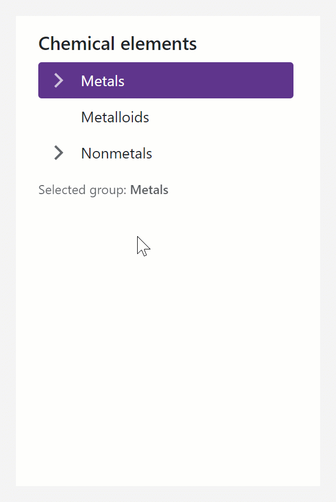The image size is (336, 502).
Task: Open the Nonmetals subtree via its chevron
Action: 58,153
